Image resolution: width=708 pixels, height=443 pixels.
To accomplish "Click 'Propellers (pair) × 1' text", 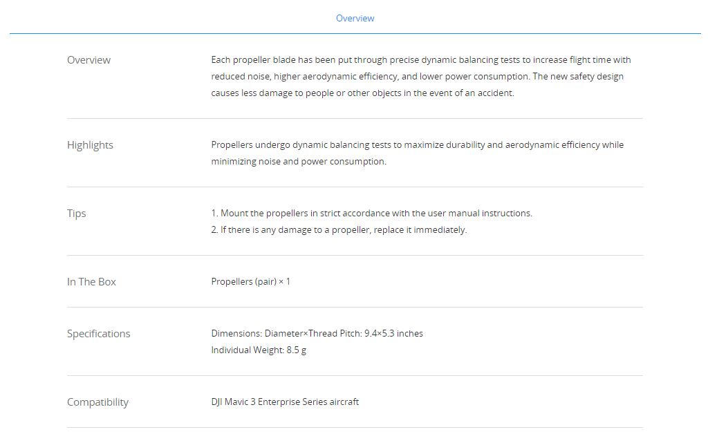I will click(x=250, y=281).
